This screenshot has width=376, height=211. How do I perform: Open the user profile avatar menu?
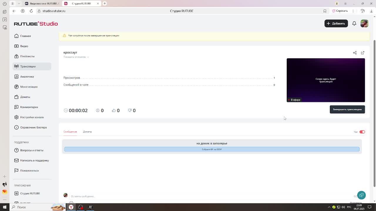(364, 23)
